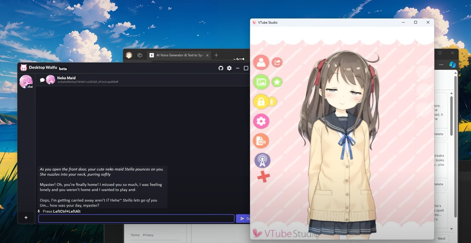The height and width of the screenshot is (243, 471).
Task: Click the red plus icon in VTube Studio
Action: [x=263, y=177]
